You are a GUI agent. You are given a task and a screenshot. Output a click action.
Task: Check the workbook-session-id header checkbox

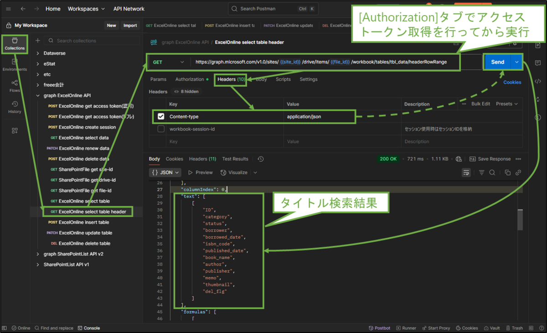click(161, 129)
